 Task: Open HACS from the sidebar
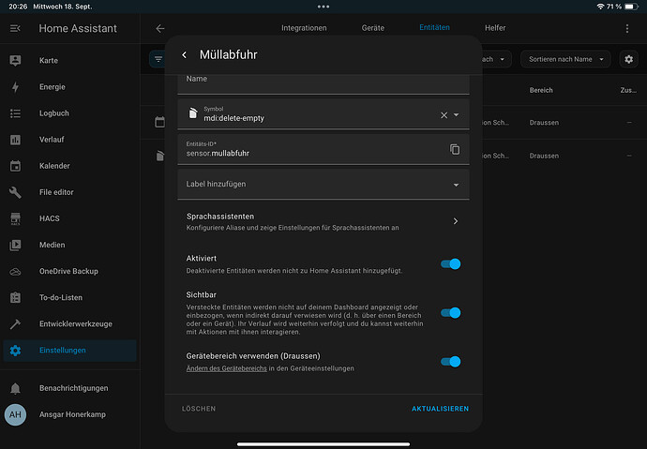(51, 218)
